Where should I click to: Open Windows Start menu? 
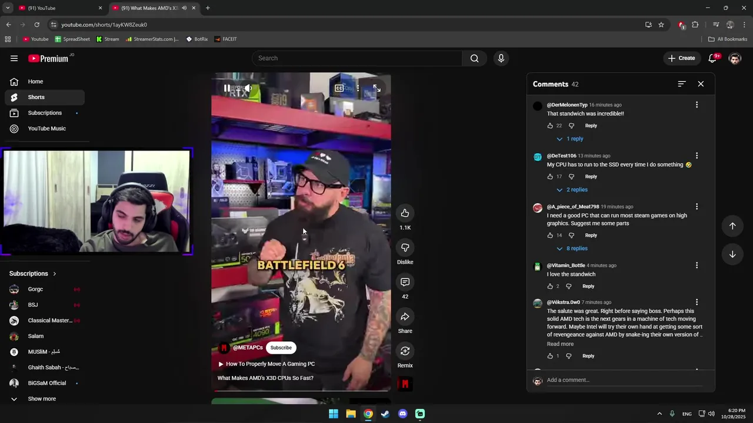(x=334, y=414)
